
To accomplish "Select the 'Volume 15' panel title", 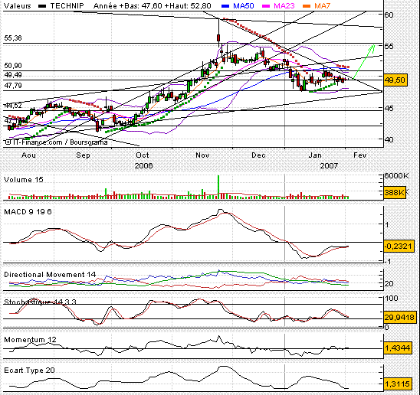I will tap(24, 180).
